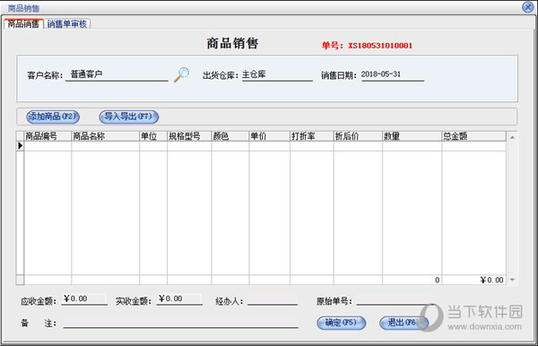Click the magnifier icon to search customers
Viewport: 538px width, 346px height.
coord(181,74)
